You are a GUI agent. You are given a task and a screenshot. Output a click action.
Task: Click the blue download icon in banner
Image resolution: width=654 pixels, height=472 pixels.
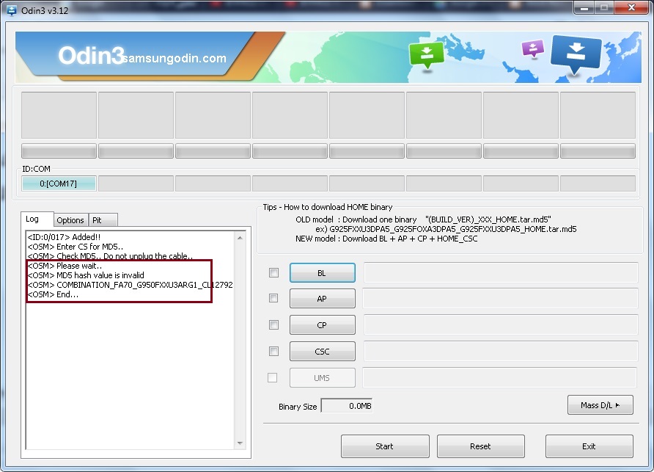576,54
